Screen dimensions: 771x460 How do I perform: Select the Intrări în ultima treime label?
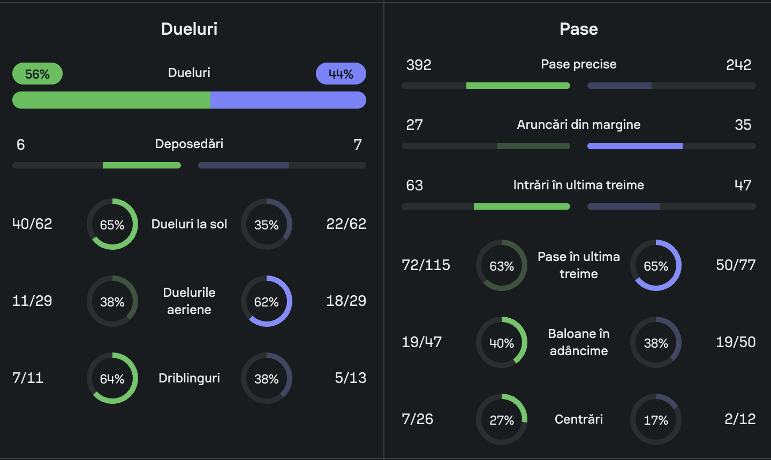click(579, 185)
